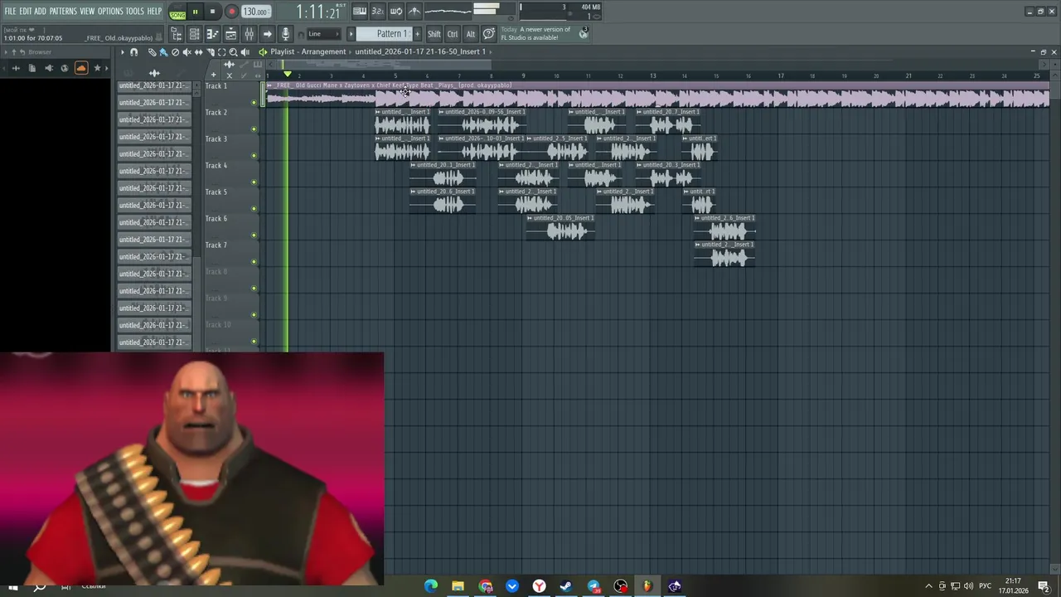
Task: Click the Alt button
Action: tap(471, 34)
